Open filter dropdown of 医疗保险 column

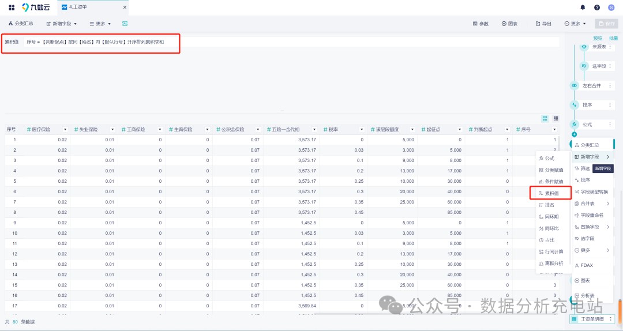[65, 130]
